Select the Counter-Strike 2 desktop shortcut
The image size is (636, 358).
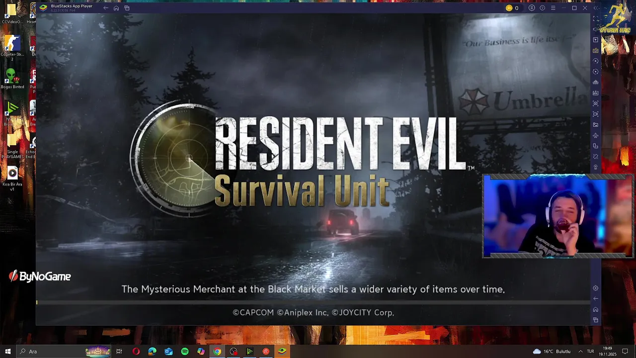(12, 48)
